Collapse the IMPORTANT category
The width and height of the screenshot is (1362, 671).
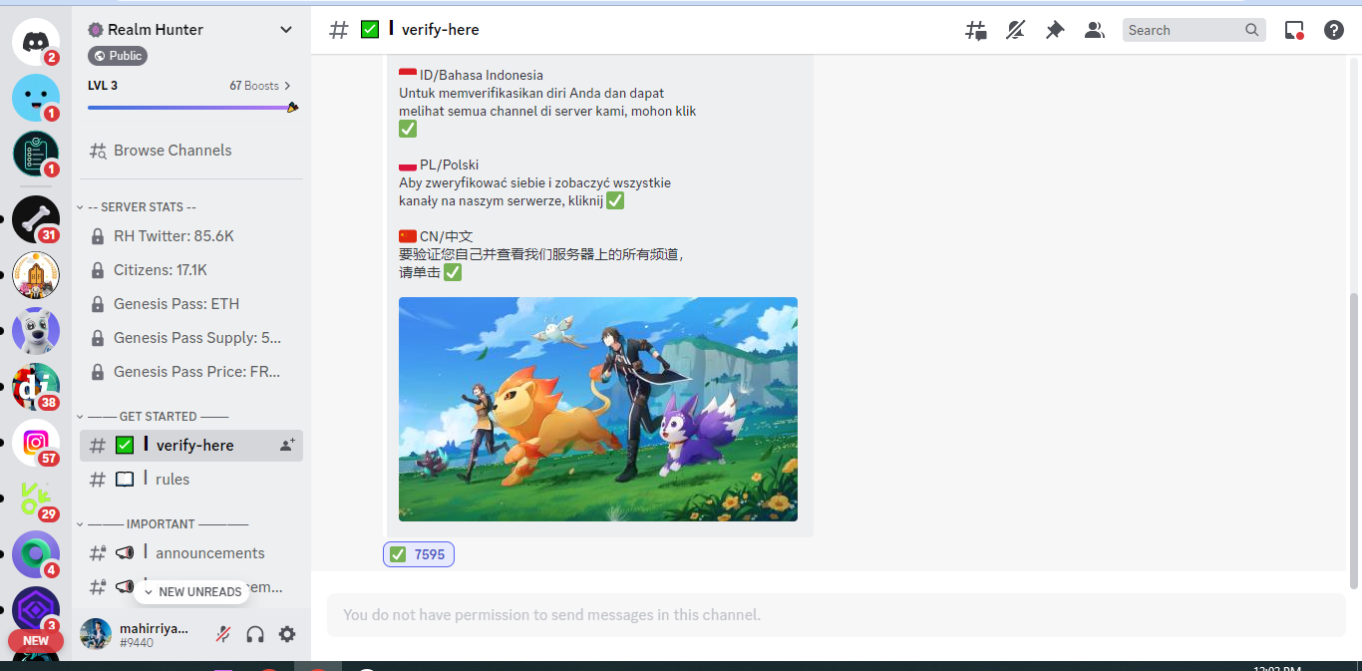[163, 524]
